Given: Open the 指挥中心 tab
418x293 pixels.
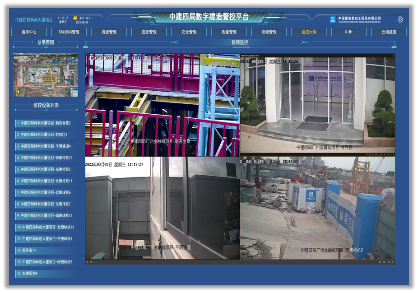Looking at the screenshot, I should [x=29, y=32].
